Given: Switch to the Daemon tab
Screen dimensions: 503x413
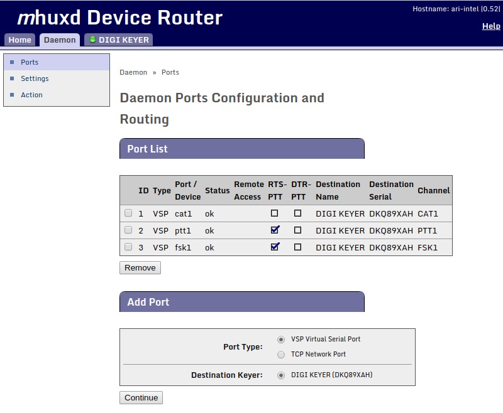Looking at the screenshot, I should click(60, 40).
